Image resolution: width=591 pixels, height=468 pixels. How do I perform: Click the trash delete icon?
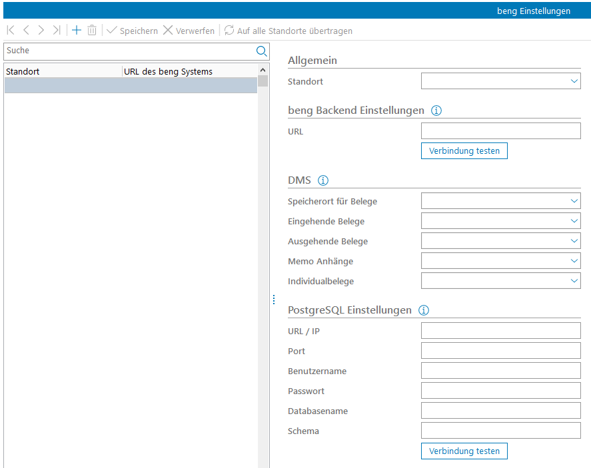92,31
